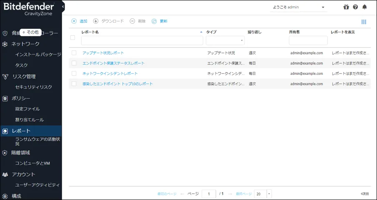Screen dimensions: 377x200
Task: Open the column chooser bars icon
Action: [364, 22]
